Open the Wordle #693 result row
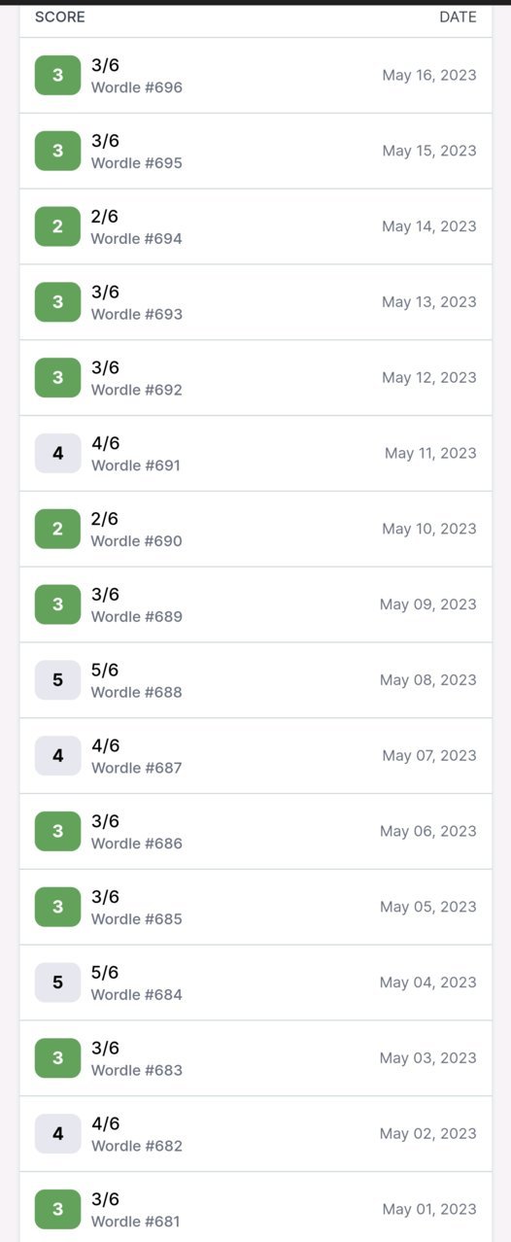The image size is (511, 1242). 255,302
